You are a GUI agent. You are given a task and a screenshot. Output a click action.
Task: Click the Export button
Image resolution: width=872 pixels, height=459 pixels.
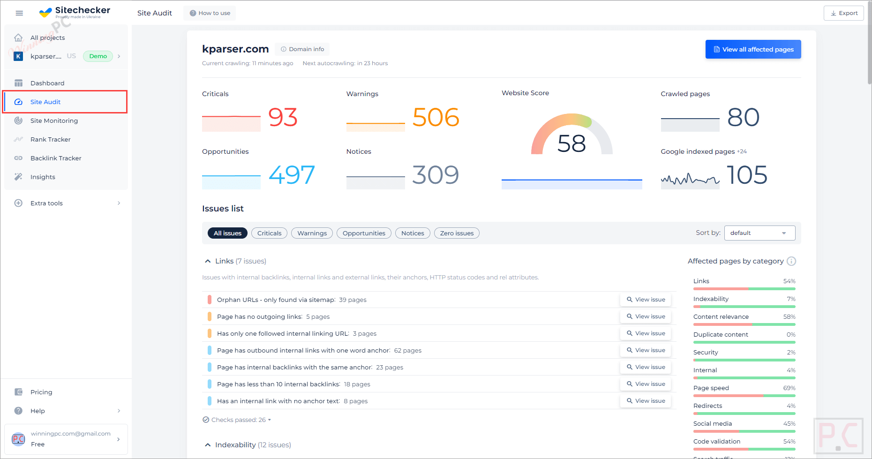[x=844, y=13]
